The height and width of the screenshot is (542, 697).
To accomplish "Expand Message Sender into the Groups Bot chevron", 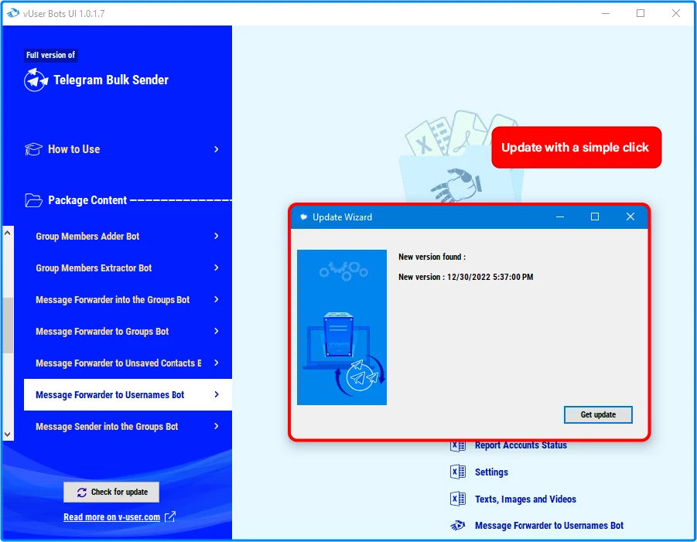I will (217, 427).
